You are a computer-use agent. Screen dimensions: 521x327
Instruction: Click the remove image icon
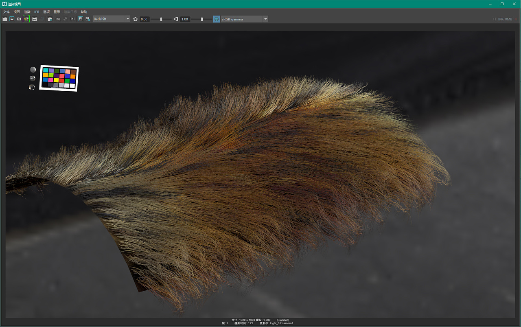pos(88,19)
